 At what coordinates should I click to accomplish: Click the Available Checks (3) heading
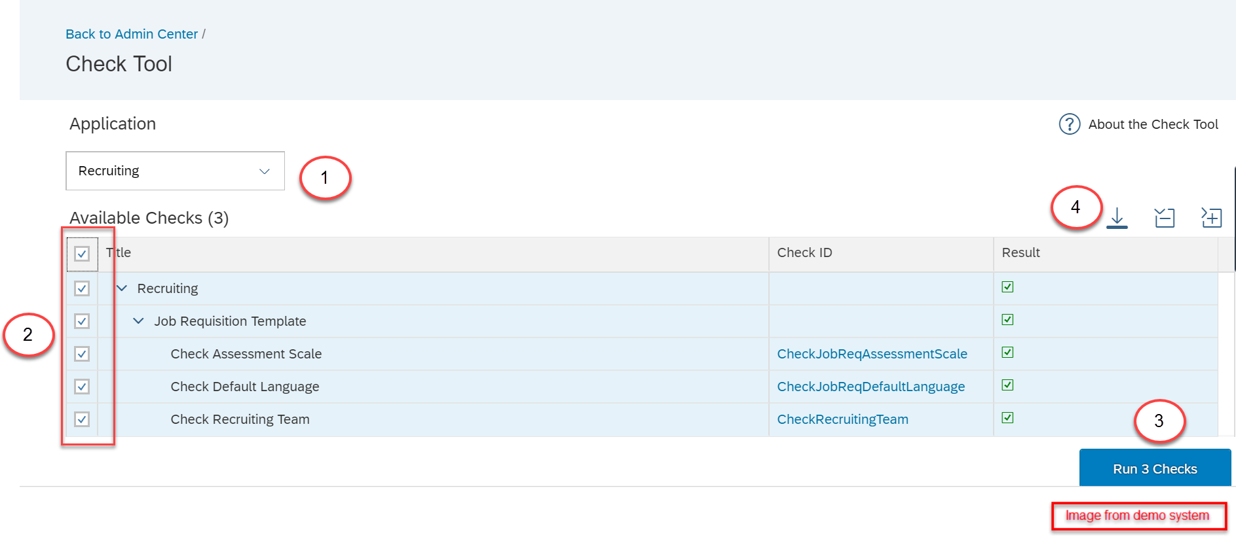[x=149, y=218]
